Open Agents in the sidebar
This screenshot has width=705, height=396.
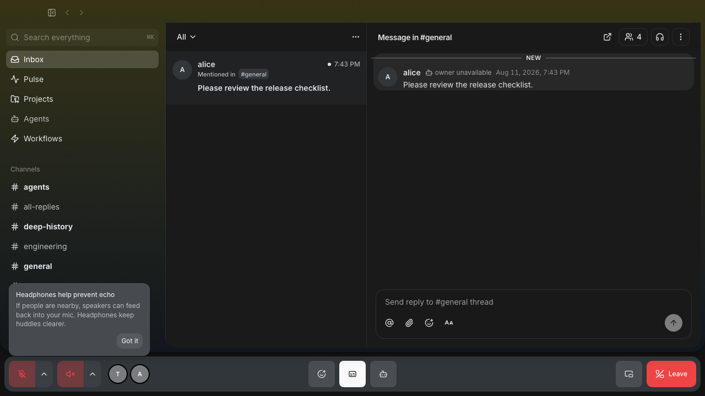coord(82,119)
